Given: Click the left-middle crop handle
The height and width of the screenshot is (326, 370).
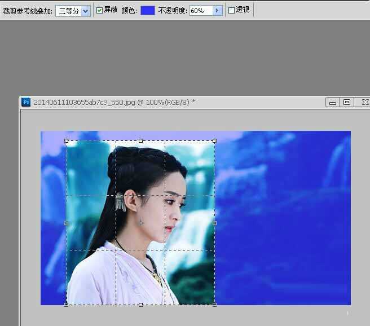Looking at the screenshot, I should click(67, 223).
